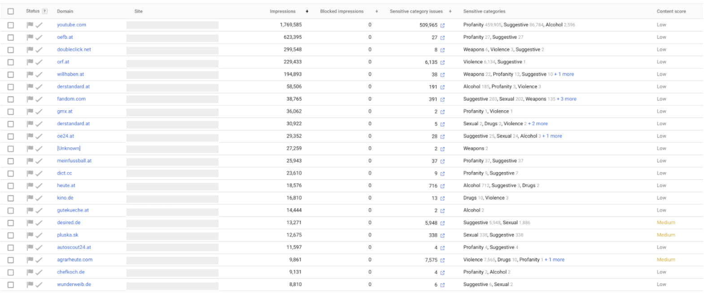Select the [Unknown] row checkbox

11,149
